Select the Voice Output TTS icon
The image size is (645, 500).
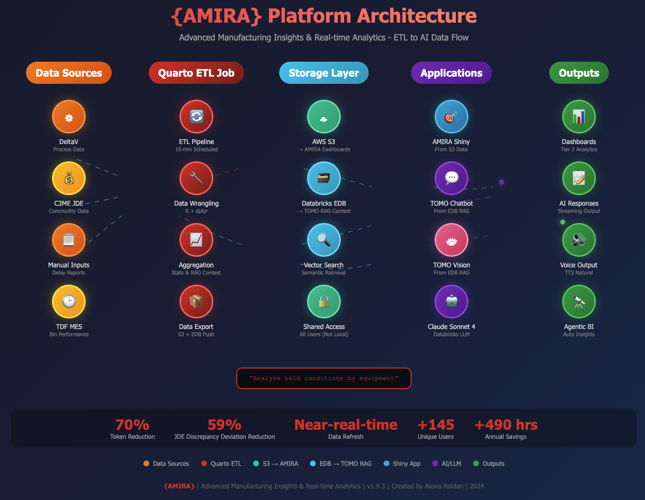[x=579, y=240]
